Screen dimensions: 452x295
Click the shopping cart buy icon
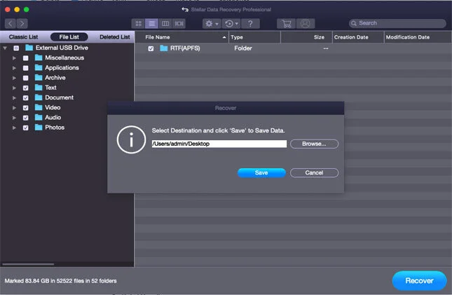(x=285, y=23)
